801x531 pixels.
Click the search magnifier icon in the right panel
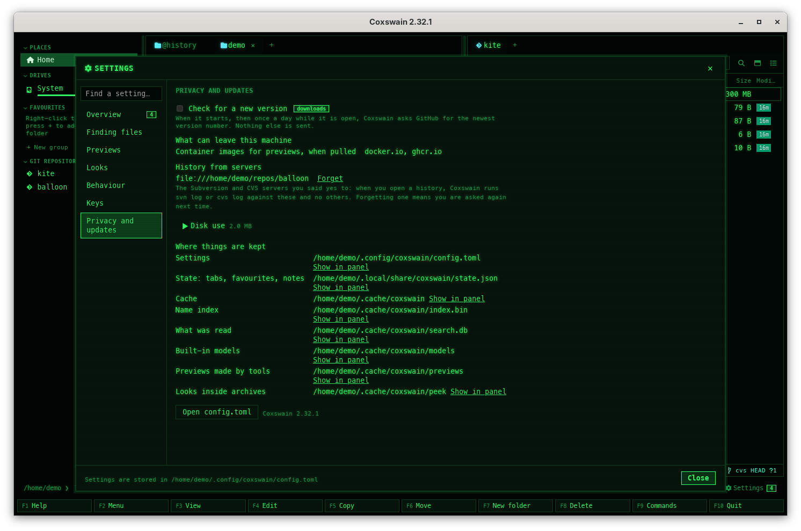point(741,63)
